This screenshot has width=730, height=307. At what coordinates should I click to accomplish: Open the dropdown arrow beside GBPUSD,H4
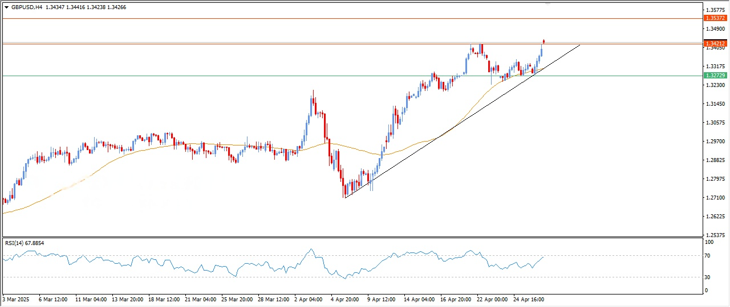pos(6,7)
